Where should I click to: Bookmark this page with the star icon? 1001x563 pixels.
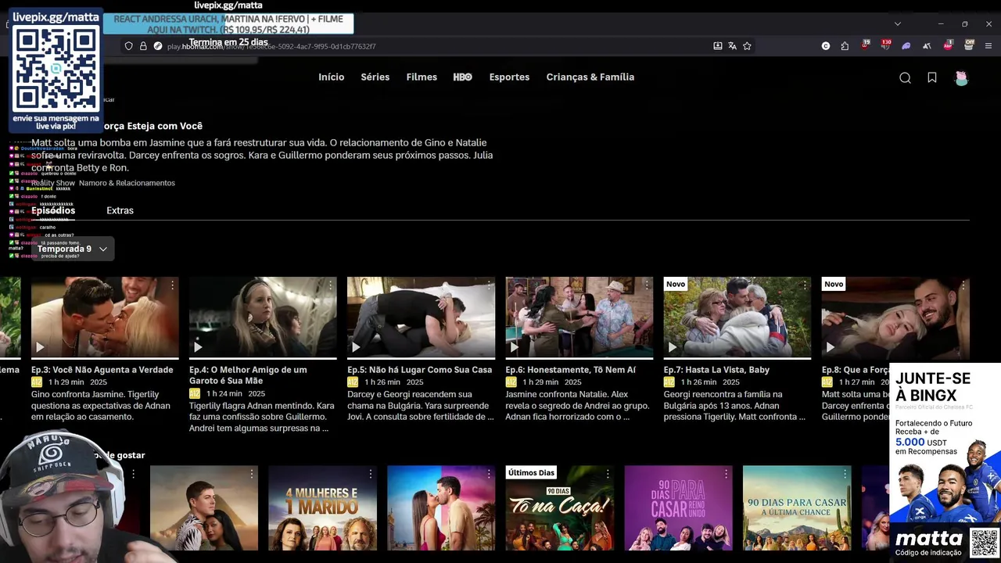click(747, 46)
